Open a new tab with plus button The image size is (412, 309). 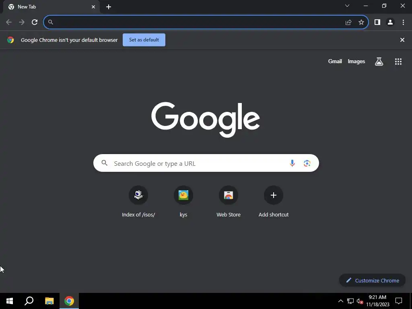click(109, 7)
